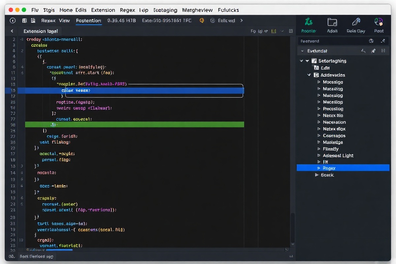The image size is (396, 264).
Task: Switch to the Postention tab
Action: 88,20
